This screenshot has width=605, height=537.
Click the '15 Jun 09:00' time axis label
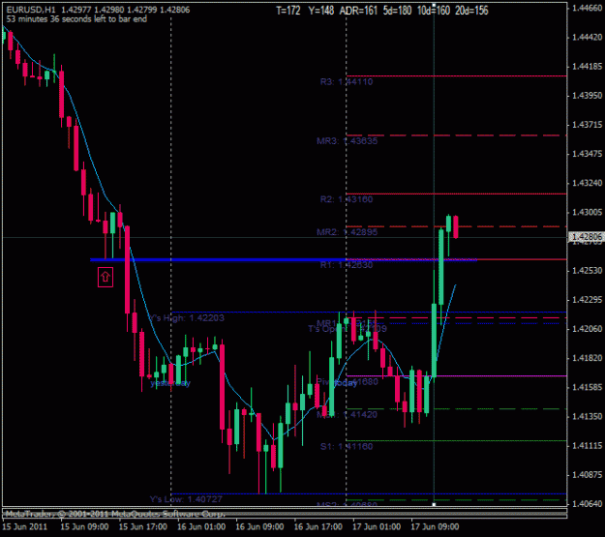pyautogui.click(x=84, y=526)
